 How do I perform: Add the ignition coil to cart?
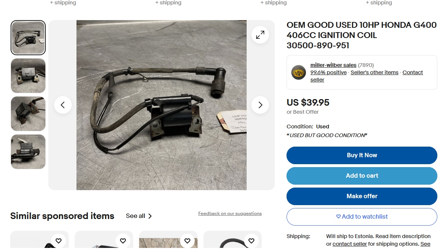[362, 176]
